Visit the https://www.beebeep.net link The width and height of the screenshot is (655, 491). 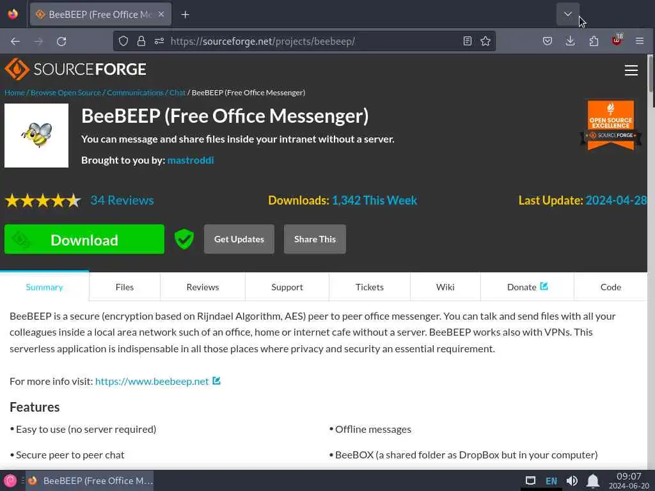pyautogui.click(x=152, y=381)
